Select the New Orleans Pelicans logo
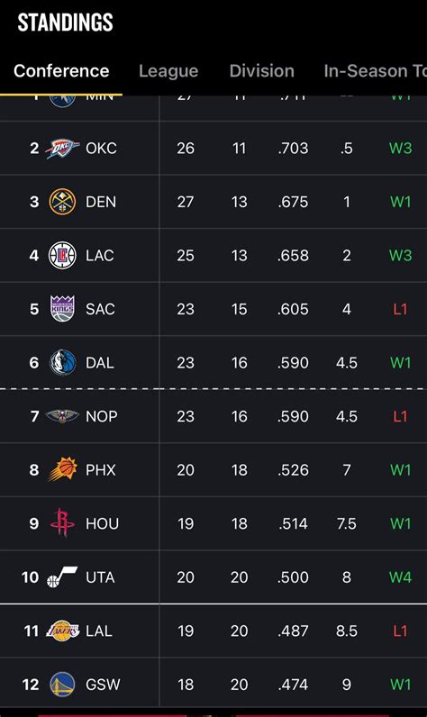The height and width of the screenshot is (717, 427). [63, 416]
